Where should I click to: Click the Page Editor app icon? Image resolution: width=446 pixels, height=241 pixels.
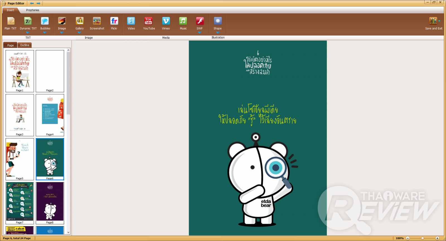pos(4,3)
